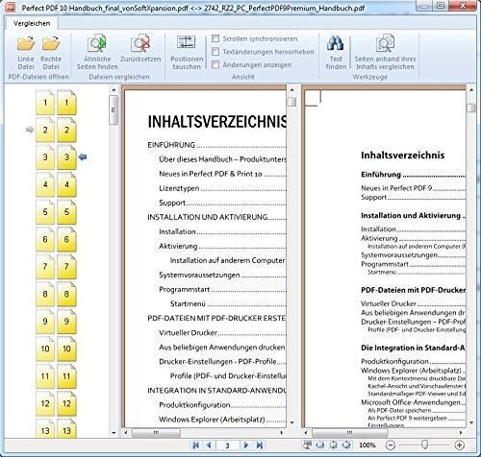Select left document page 12 thumbnail
481x457 pixels.
tap(45, 403)
